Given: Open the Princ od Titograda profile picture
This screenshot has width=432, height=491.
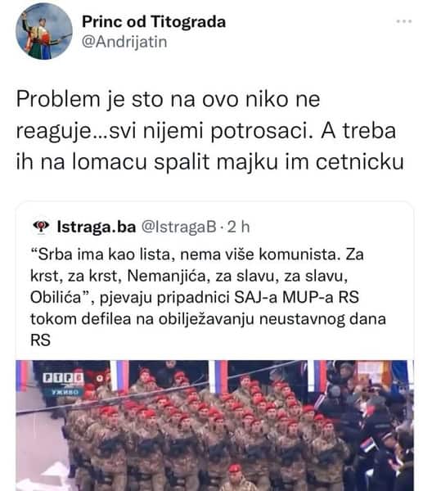Looking at the screenshot, I should [x=44, y=31].
